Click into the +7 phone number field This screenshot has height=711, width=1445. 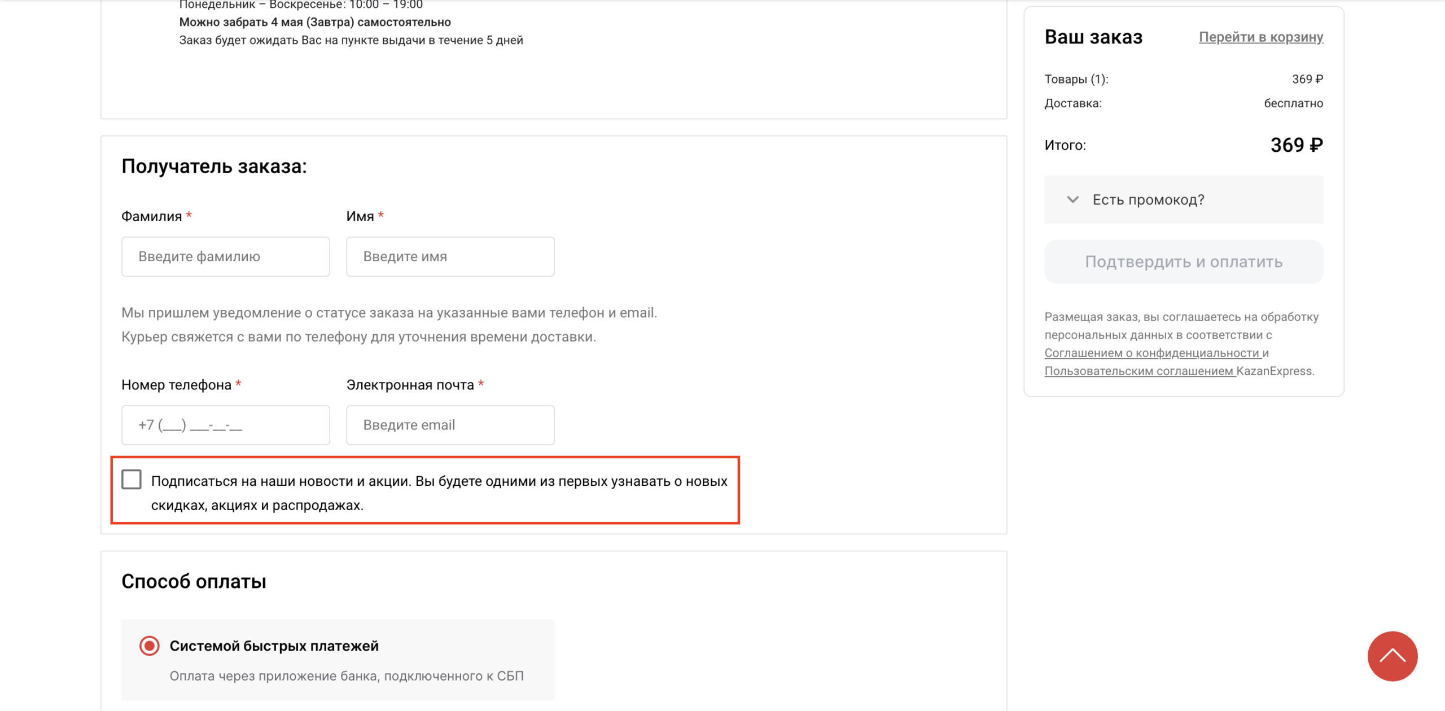pos(225,425)
